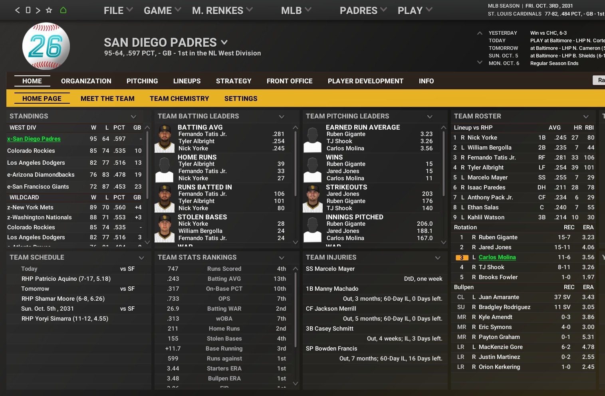Expand the San Diego Padres team dropdown

[224, 42]
